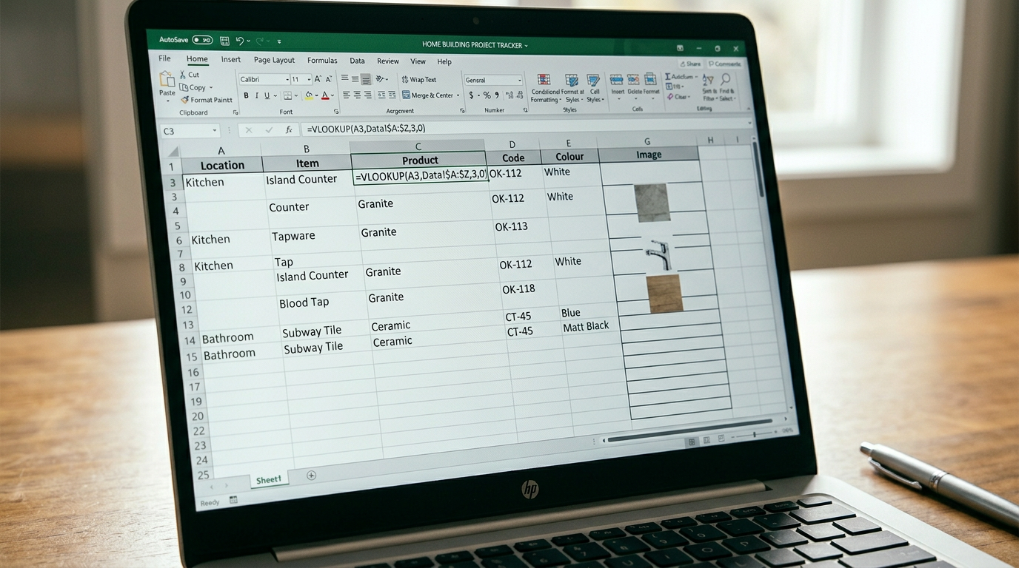Open the font size dropdown

309,78
